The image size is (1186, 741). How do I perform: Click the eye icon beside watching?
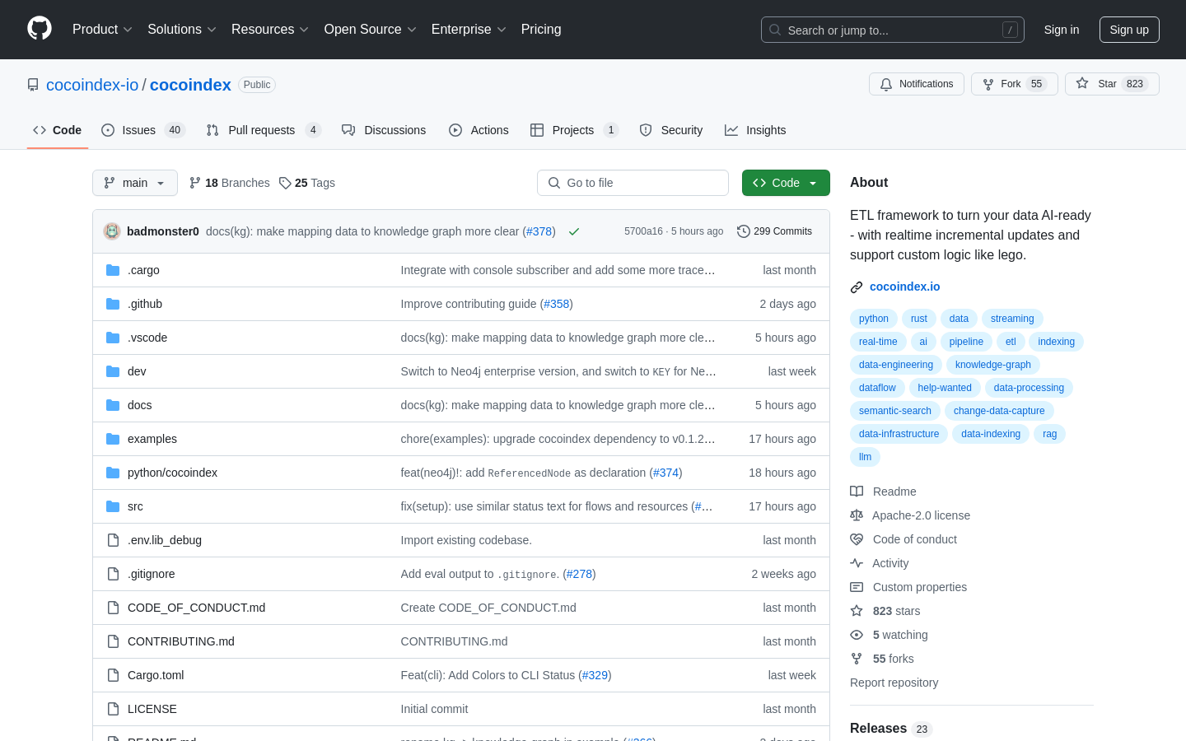[x=857, y=635]
